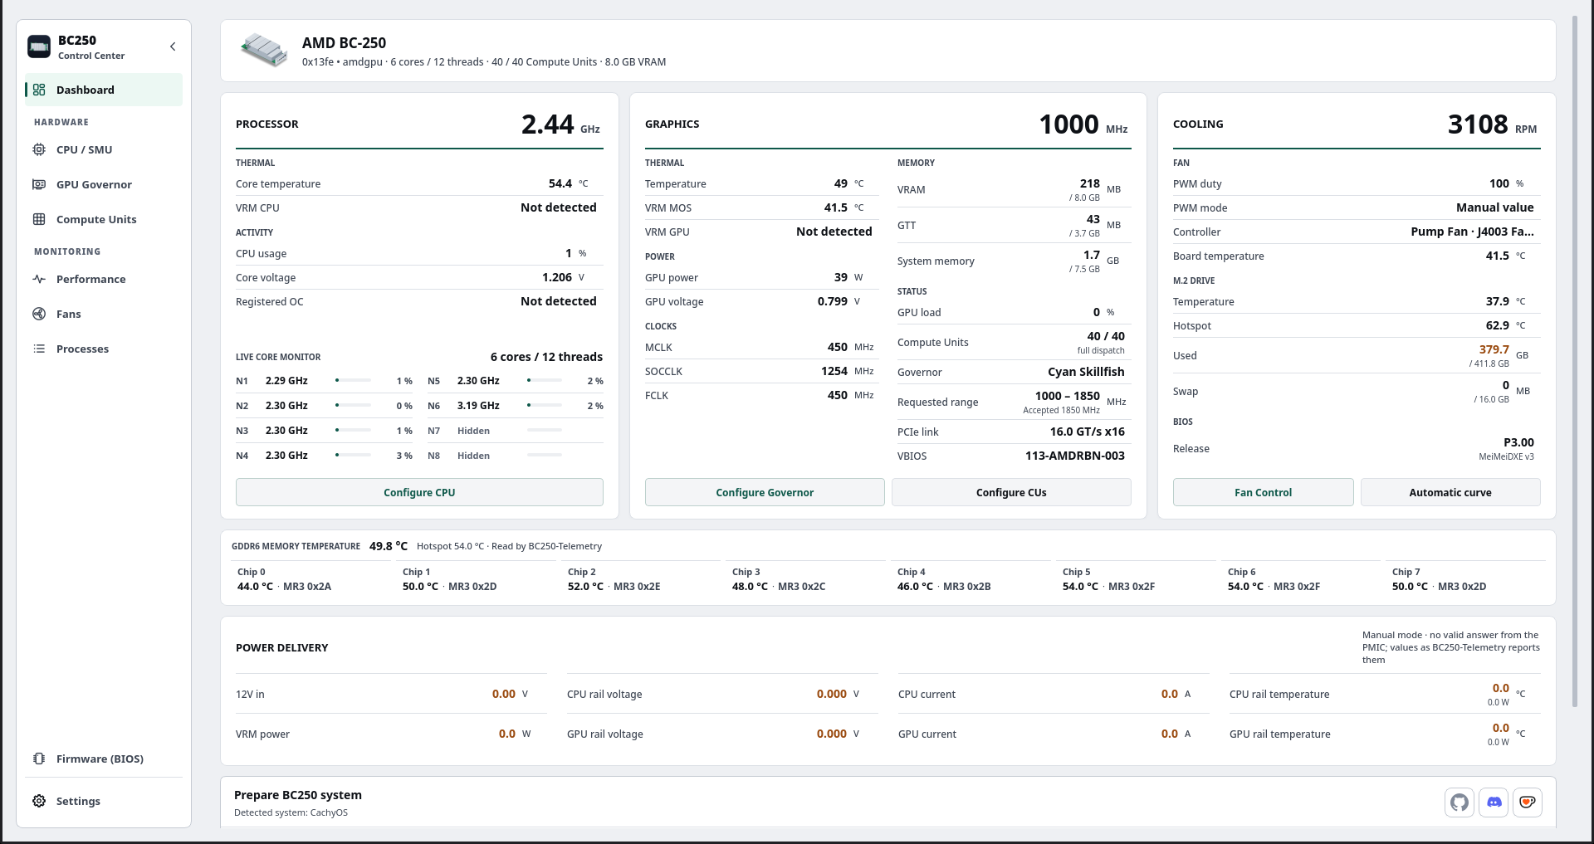The height and width of the screenshot is (844, 1594).
Task: Click the '16.0 GT/s x16' PCIe link value
Action: 1088,432
